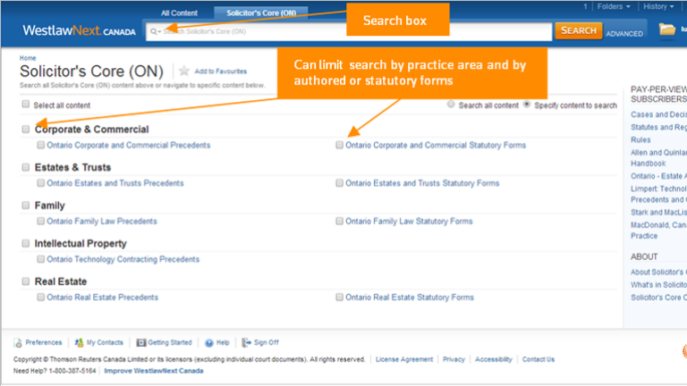The image size is (687, 386).
Task: Tick Ontario Real Estate Precedents checkbox
Action: 40,298
